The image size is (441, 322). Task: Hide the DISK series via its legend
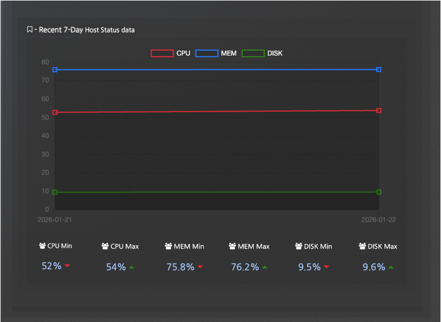click(x=275, y=54)
